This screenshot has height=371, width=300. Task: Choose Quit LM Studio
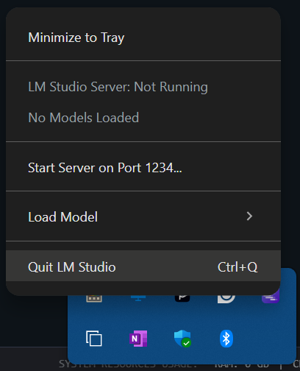(x=143, y=266)
